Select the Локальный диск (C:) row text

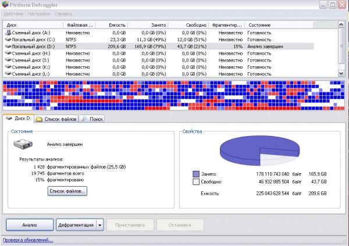[x=33, y=40]
